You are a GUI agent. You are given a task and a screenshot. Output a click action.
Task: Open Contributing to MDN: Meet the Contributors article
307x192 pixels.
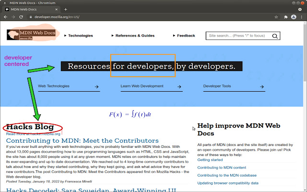tap(82, 141)
